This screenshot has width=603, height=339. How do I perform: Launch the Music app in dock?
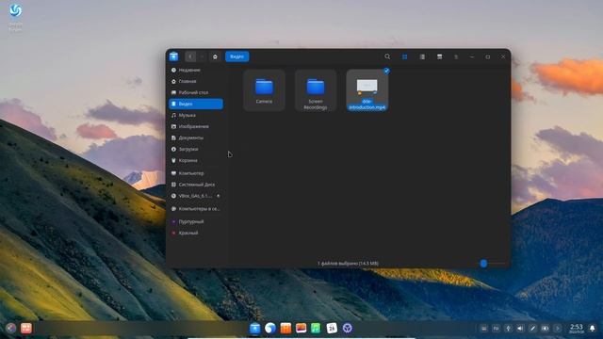[316, 328]
